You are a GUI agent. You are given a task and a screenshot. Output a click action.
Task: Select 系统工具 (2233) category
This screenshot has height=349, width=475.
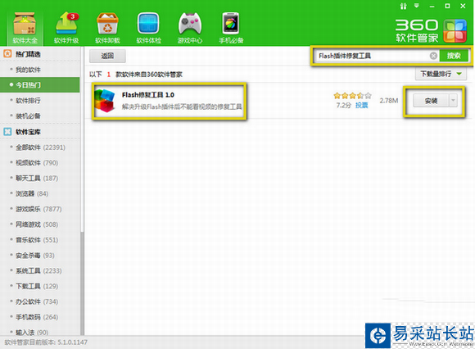pyautogui.click(x=38, y=271)
